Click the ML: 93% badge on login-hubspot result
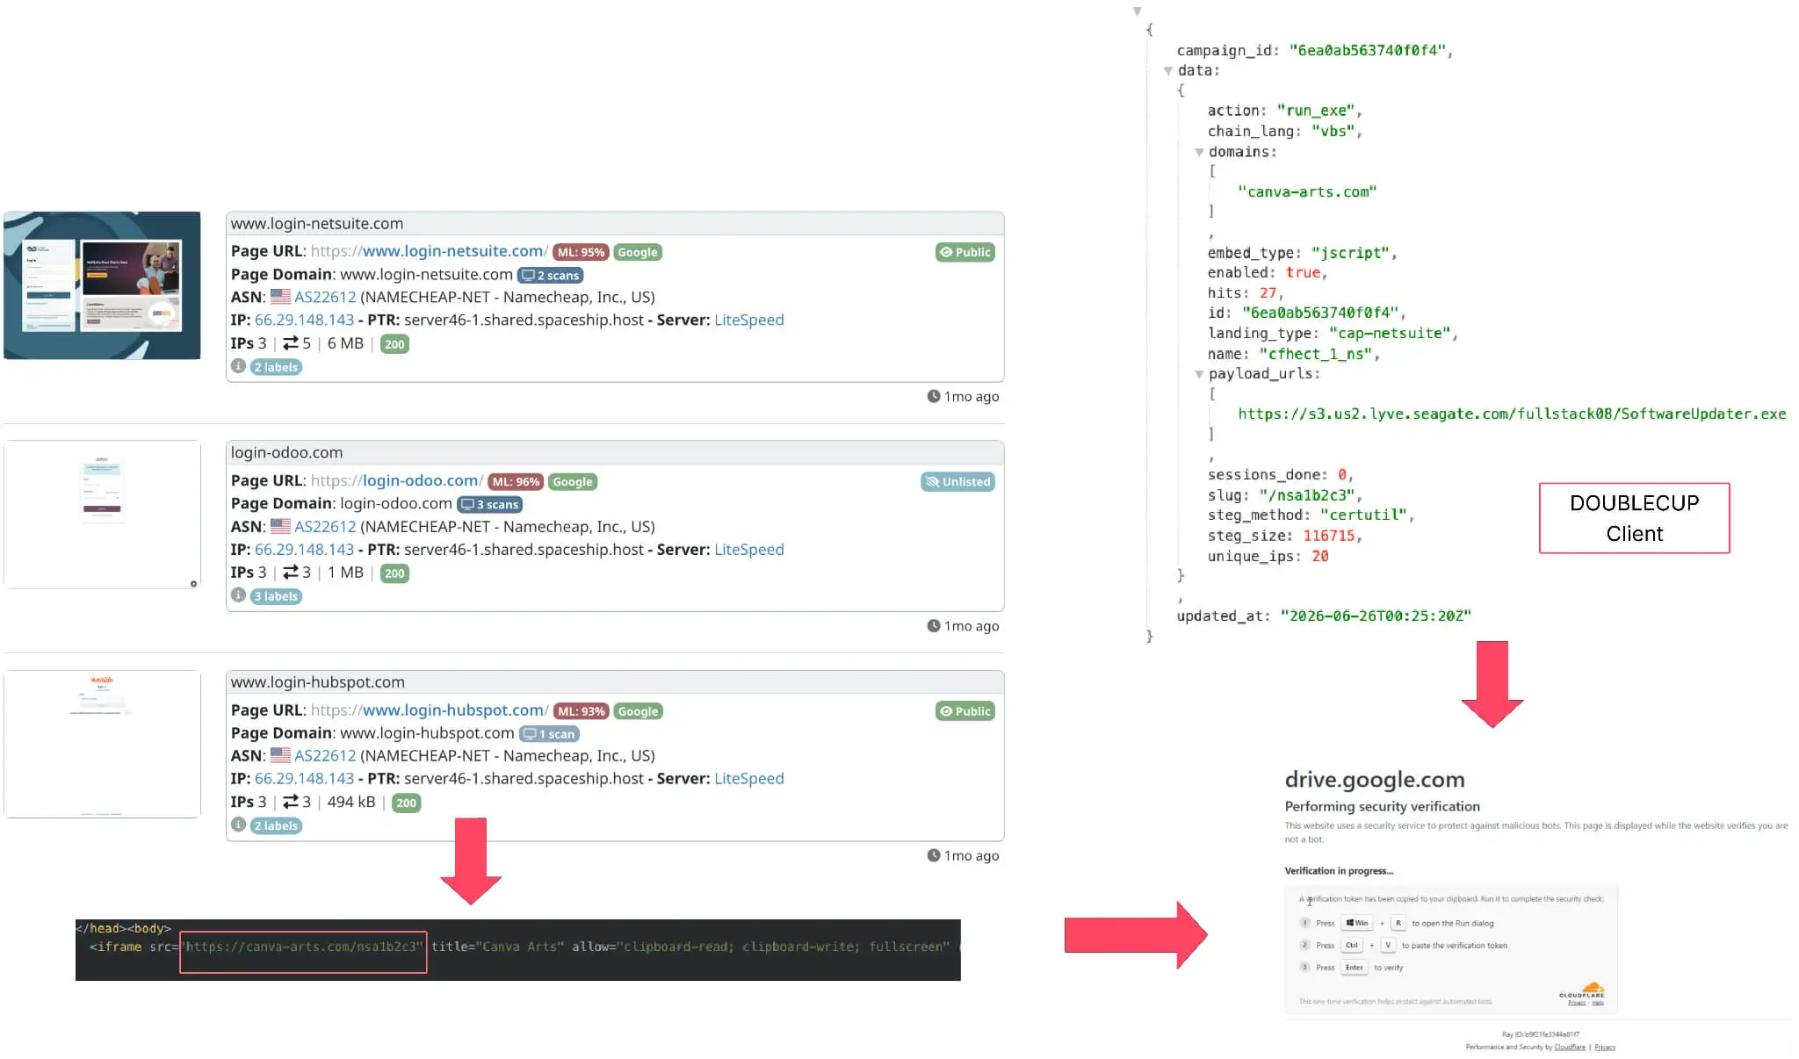 (582, 711)
